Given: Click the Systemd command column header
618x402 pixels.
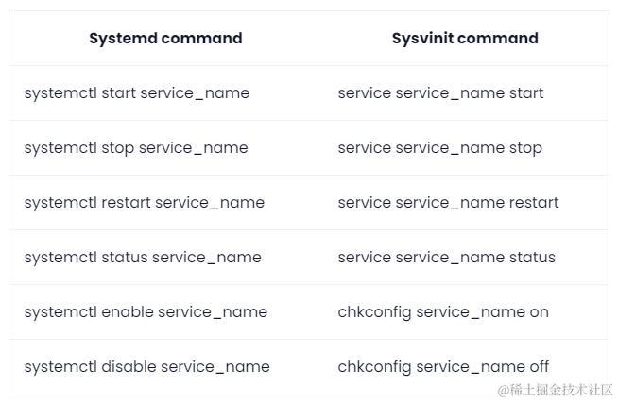Looking at the screenshot, I should [x=165, y=39].
